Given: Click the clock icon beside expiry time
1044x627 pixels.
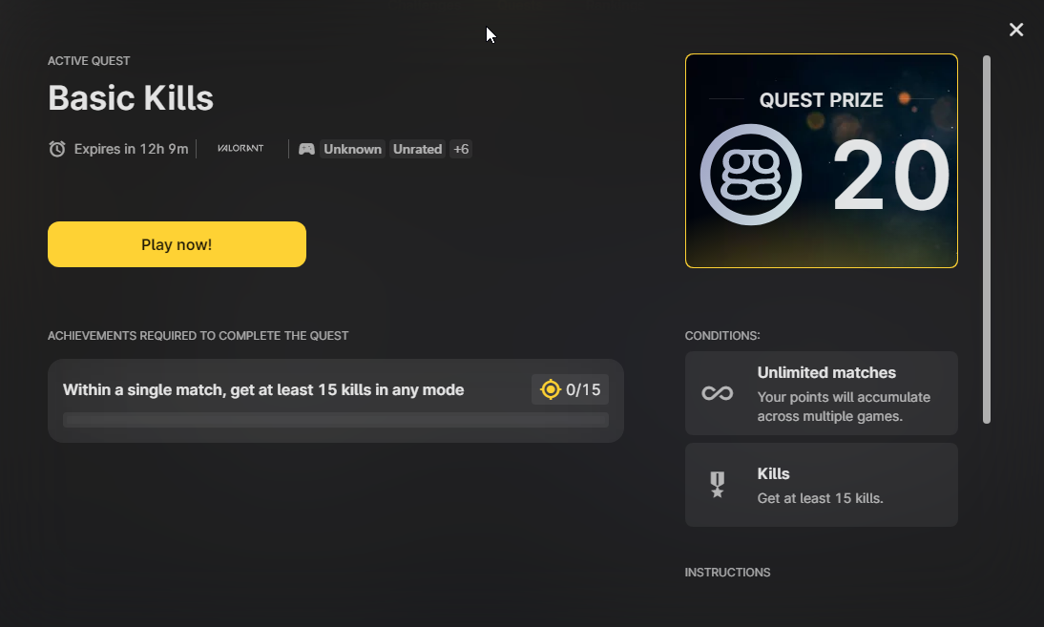Looking at the screenshot, I should [57, 149].
